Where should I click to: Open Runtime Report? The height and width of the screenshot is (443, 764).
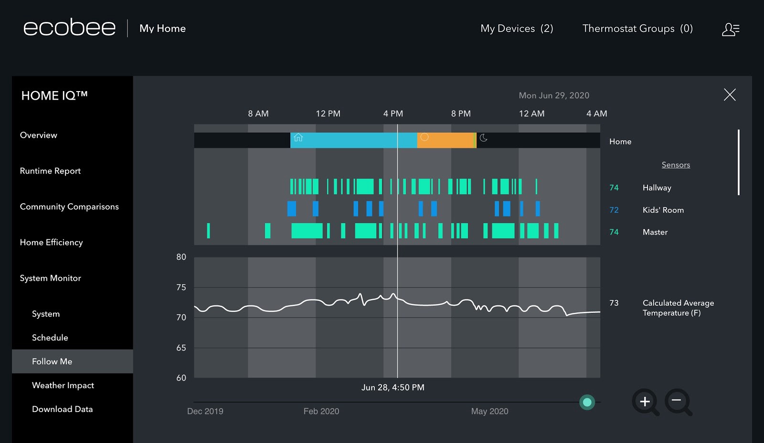pyautogui.click(x=50, y=171)
